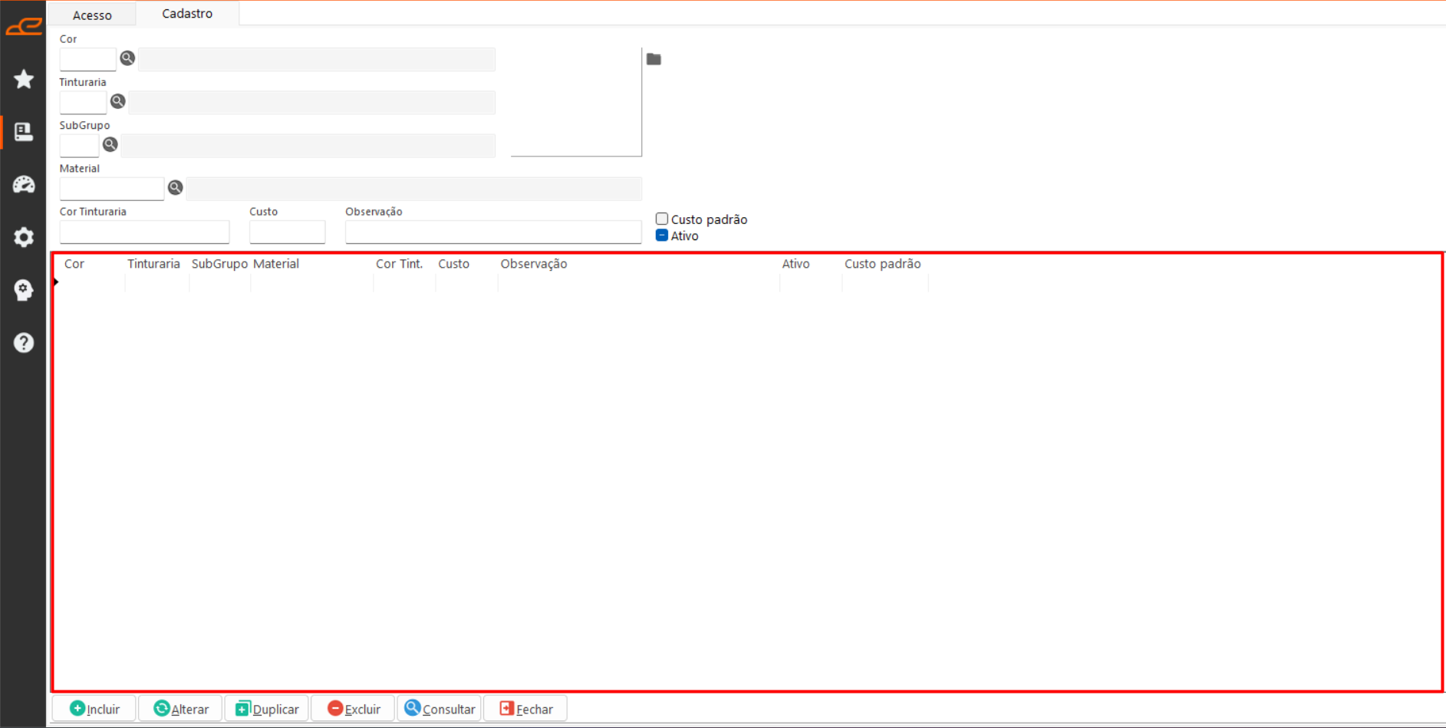
Task: Click the Custo column header
Action: point(453,264)
